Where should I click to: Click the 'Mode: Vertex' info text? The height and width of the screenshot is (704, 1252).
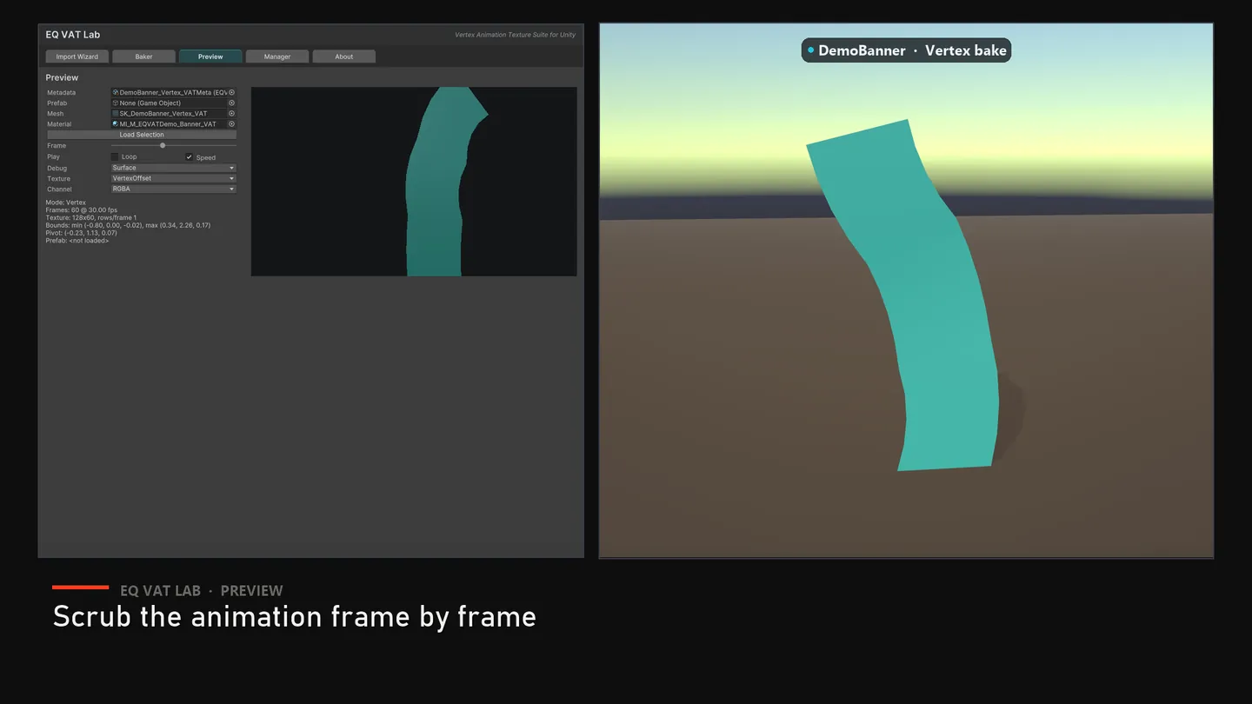[x=66, y=203]
